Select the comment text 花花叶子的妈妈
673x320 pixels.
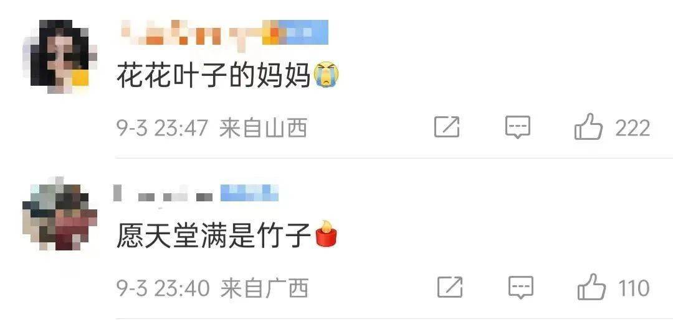click(x=213, y=76)
